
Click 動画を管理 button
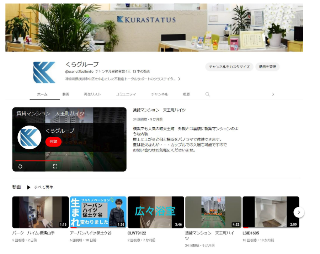pyautogui.click(x=267, y=67)
